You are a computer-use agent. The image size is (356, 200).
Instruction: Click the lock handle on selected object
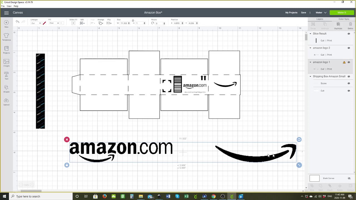click(67, 165)
